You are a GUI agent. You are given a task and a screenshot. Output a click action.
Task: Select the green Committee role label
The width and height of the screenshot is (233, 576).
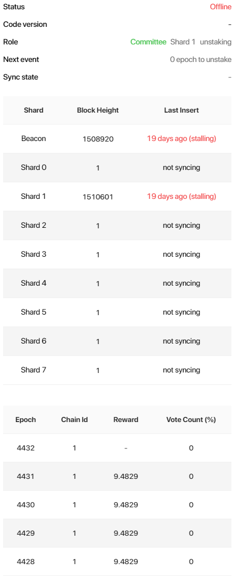(148, 42)
